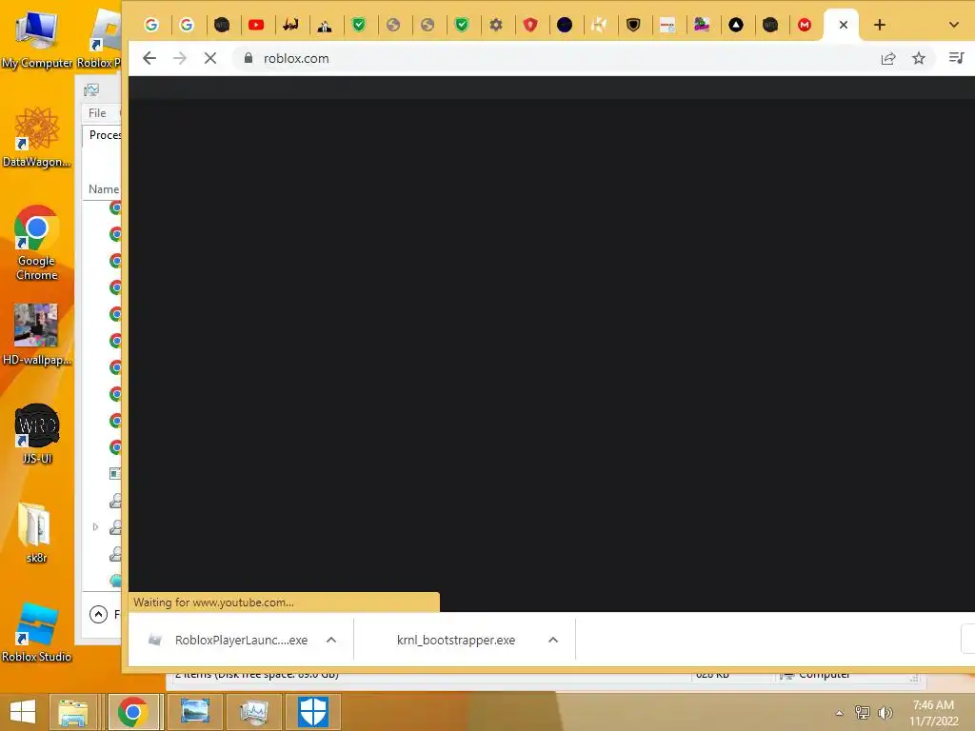Expand the process group triangle in Task Manager
The image size is (975, 731).
tap(95, 526)
